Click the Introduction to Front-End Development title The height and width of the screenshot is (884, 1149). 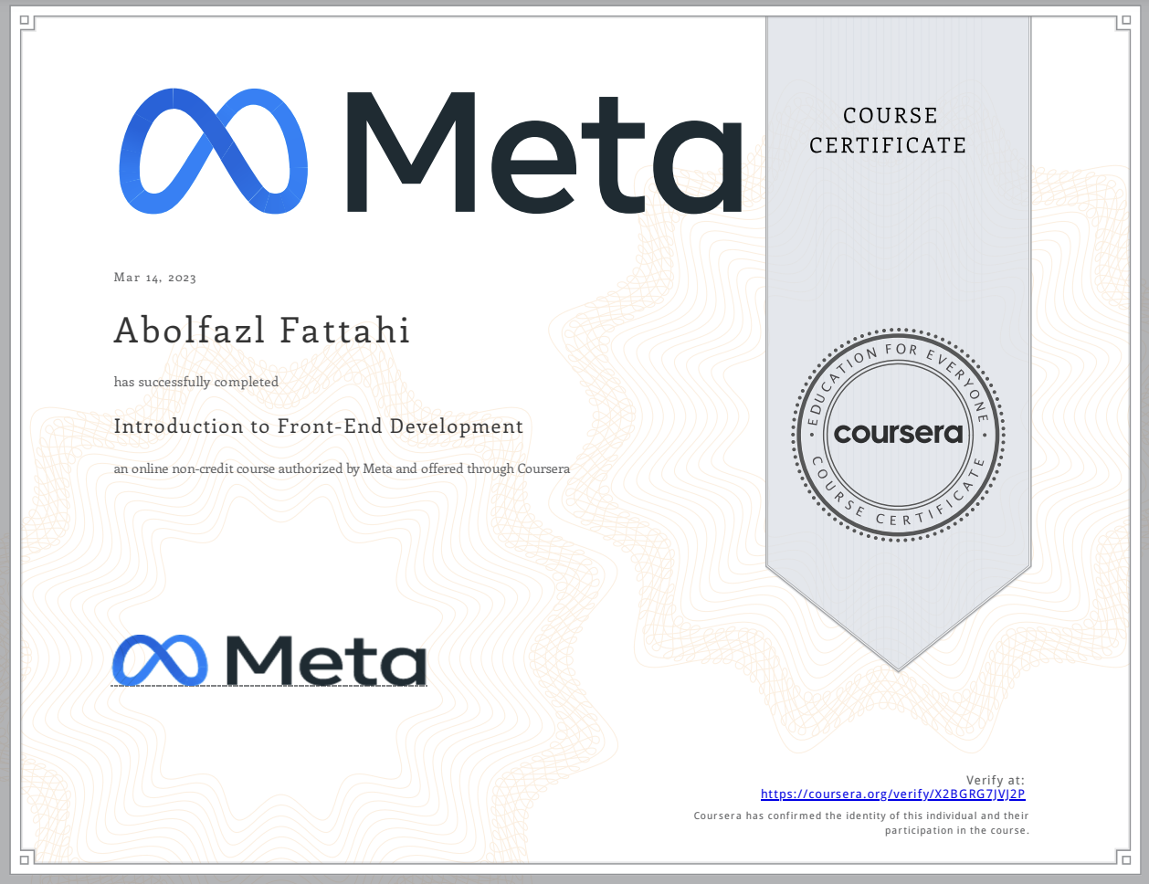(319, 426)
